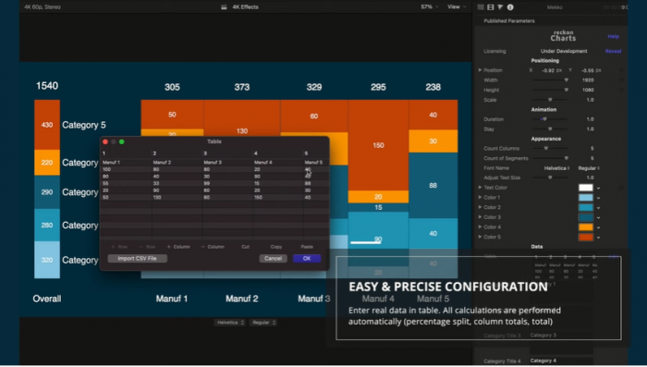This screenshot has width=647, height=367.
Task: Click the Position keyframe diamond icon
Action: (x=621, y=70)
